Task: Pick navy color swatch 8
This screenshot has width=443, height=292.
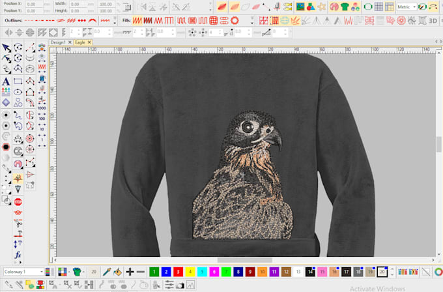Action: tap(238, 272)
